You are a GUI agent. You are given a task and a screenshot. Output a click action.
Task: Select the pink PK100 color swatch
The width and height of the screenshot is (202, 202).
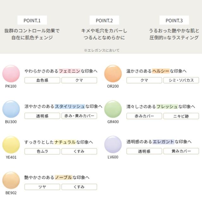(x=11, y=74)
